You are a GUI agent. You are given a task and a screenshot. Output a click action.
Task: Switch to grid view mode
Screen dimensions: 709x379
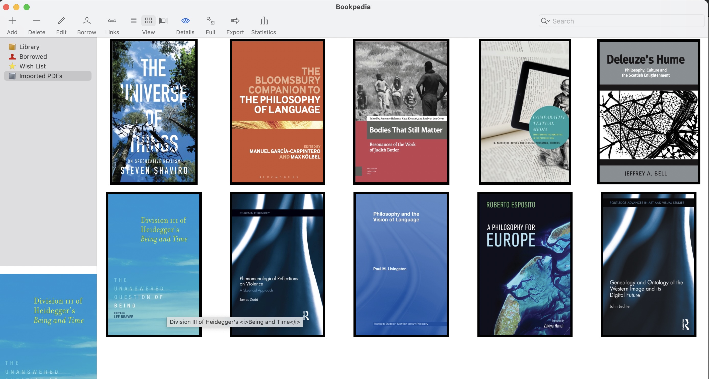coord(148,21)
